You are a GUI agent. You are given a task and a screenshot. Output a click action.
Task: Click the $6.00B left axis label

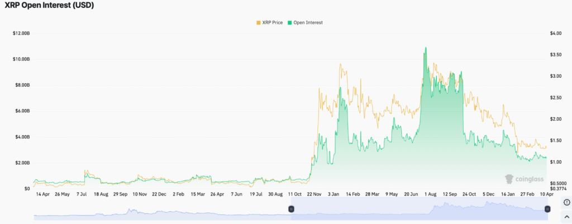tap(22, 111)
